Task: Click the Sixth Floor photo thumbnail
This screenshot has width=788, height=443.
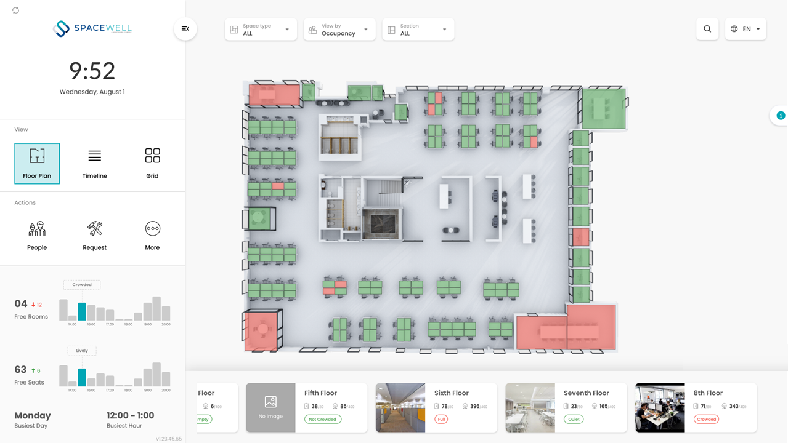Action: tap(400, 407)
